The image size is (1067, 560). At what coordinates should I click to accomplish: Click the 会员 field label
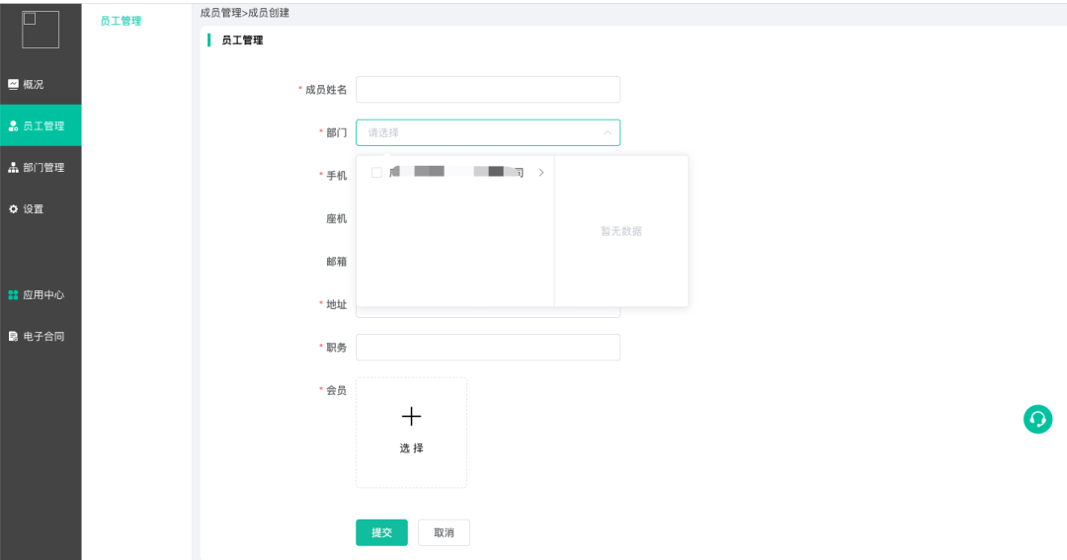click(336, 390)
